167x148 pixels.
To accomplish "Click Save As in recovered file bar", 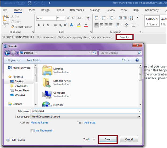I will tap(124, 37).
